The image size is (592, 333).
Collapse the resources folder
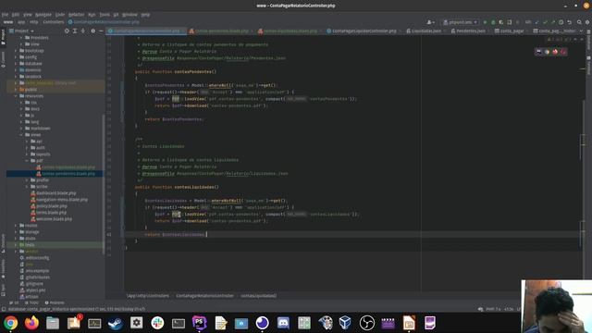point(16,96)
